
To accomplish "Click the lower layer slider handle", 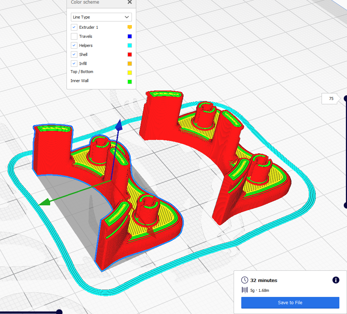I will [346, 205].
